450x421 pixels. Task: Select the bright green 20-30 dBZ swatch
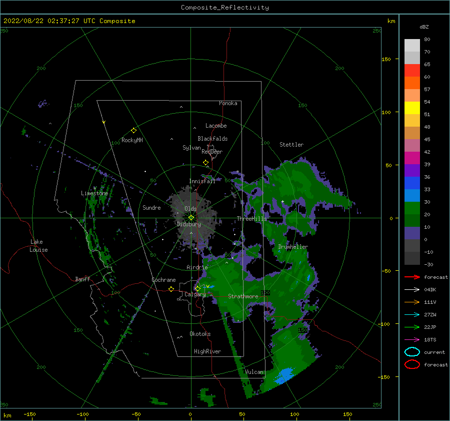412,208
